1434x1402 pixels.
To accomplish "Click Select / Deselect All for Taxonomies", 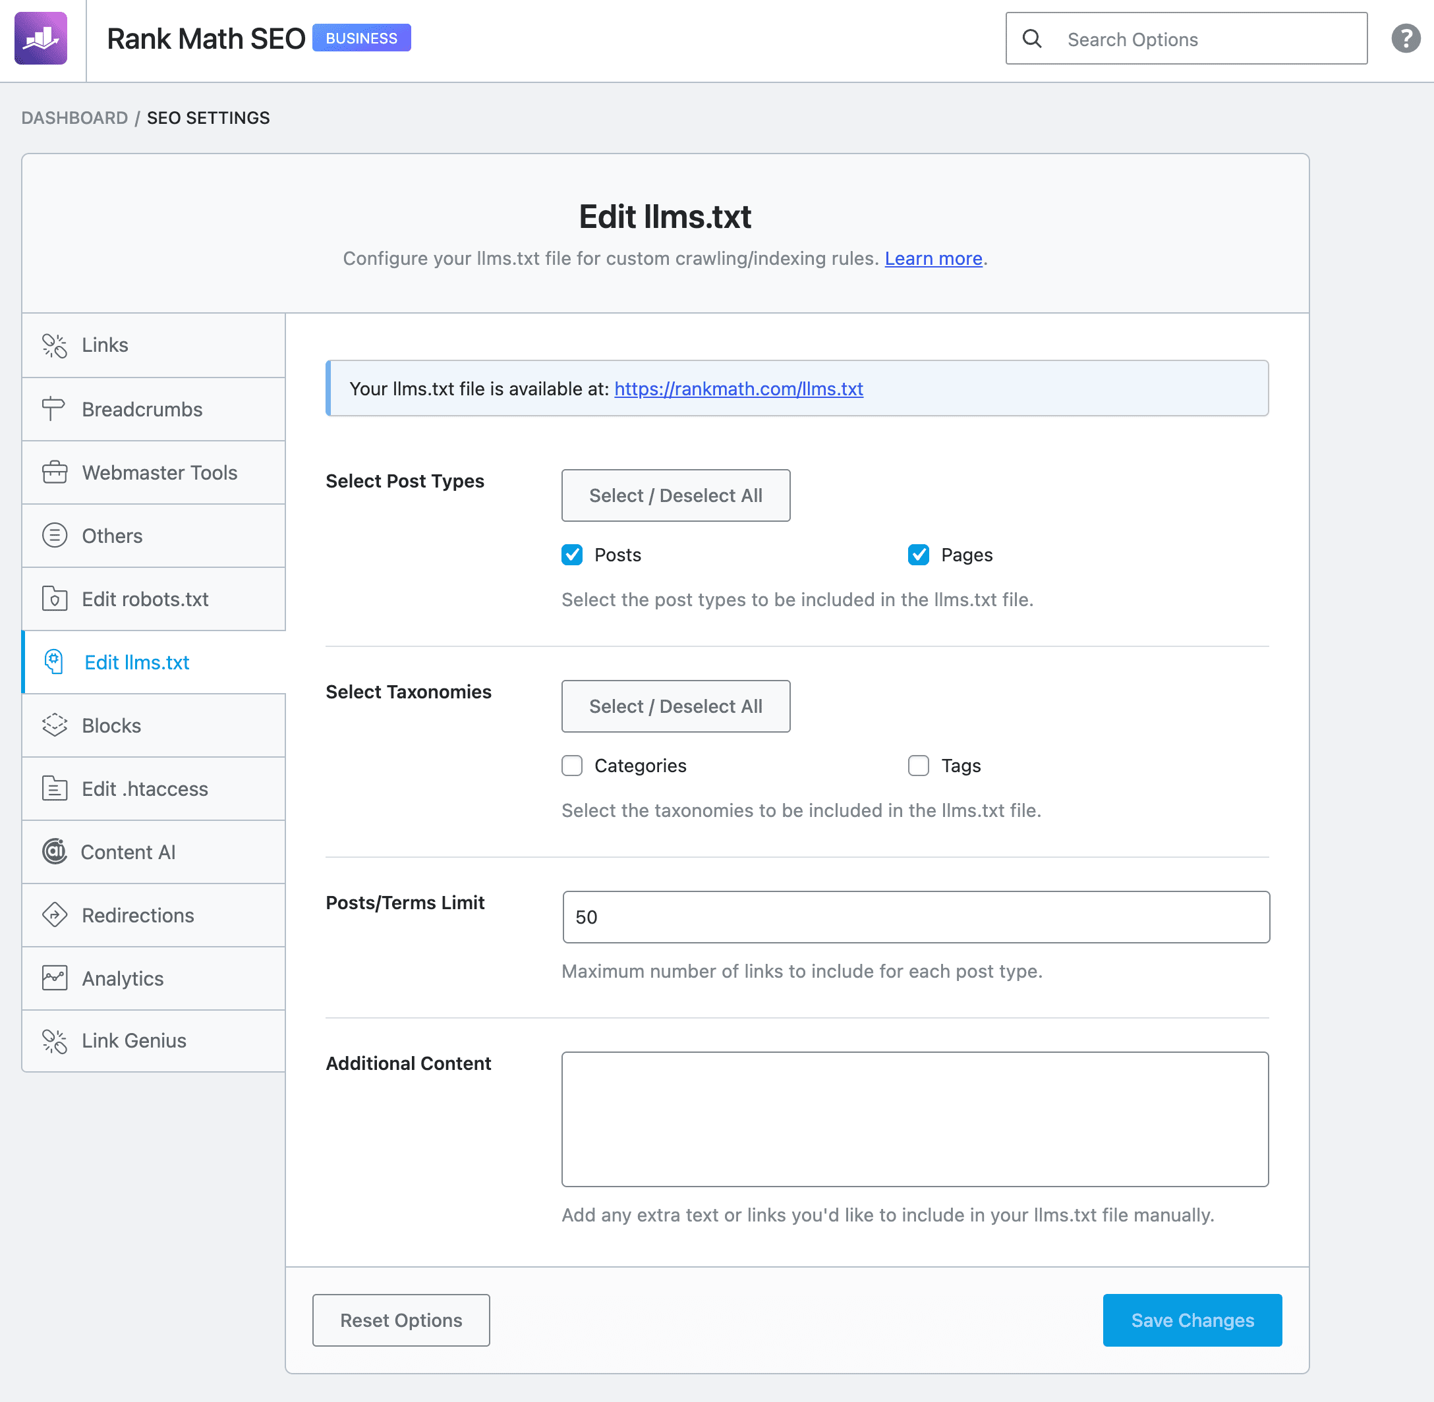I will [x=675, y=706].
